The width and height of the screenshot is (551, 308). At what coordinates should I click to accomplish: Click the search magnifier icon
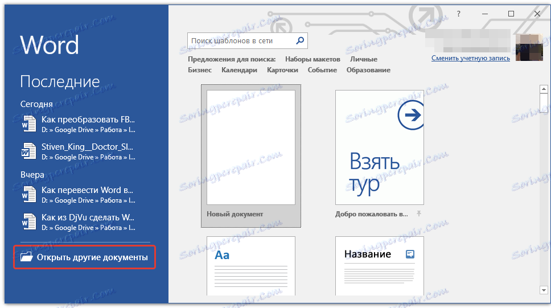300,41
